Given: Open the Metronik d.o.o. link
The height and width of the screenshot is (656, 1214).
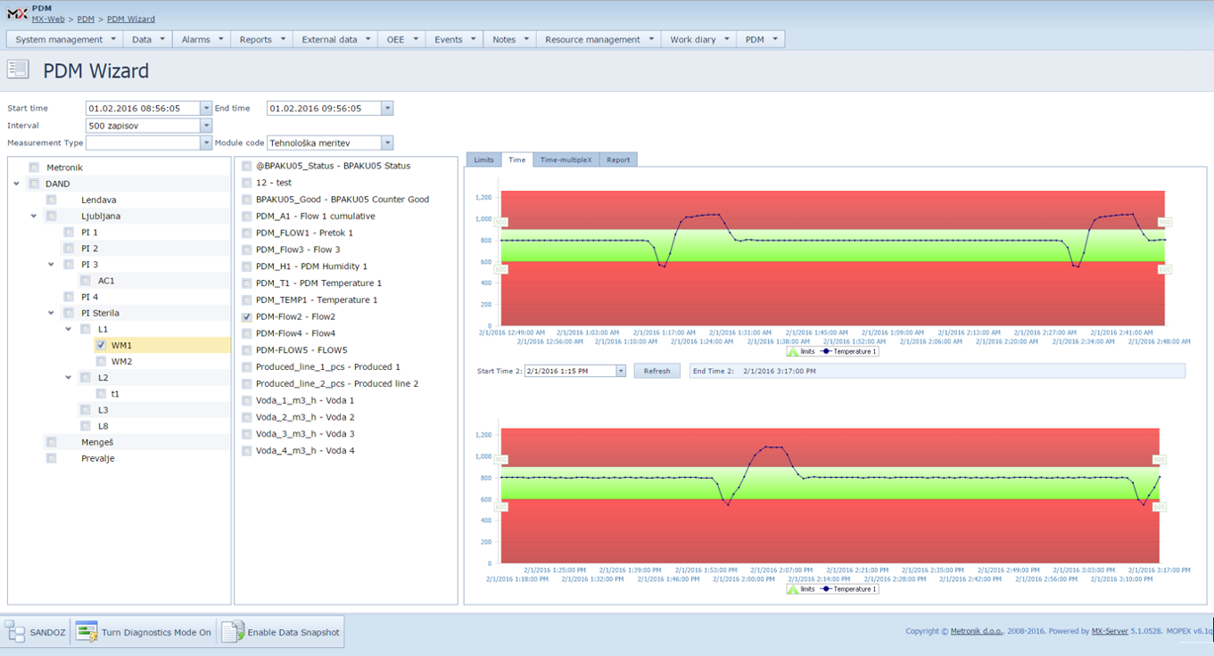Looking at the screenshot, I should (978, 631).
